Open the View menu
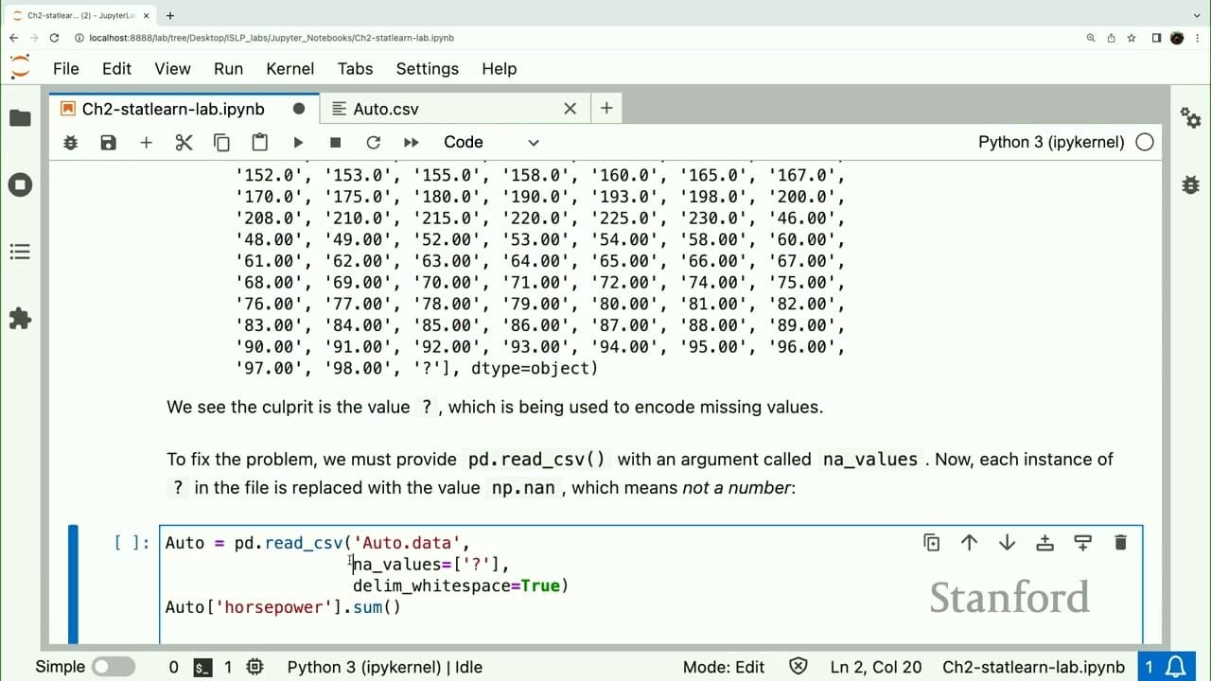The height and width of the screenshot is (681, 1211). (x=173, y=69)
